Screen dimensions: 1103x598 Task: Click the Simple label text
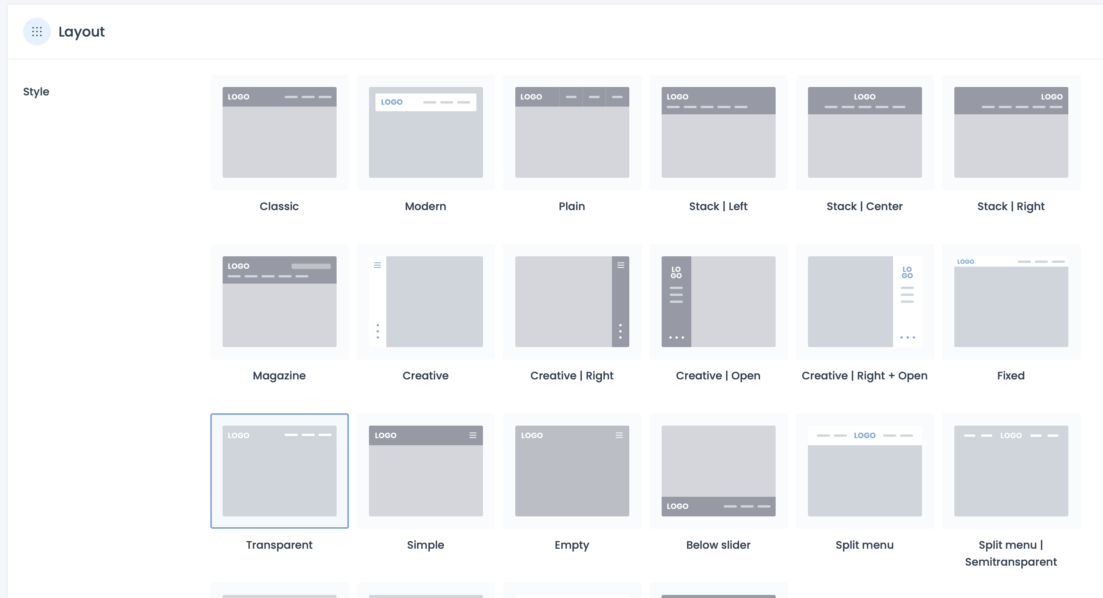[426, 545]
